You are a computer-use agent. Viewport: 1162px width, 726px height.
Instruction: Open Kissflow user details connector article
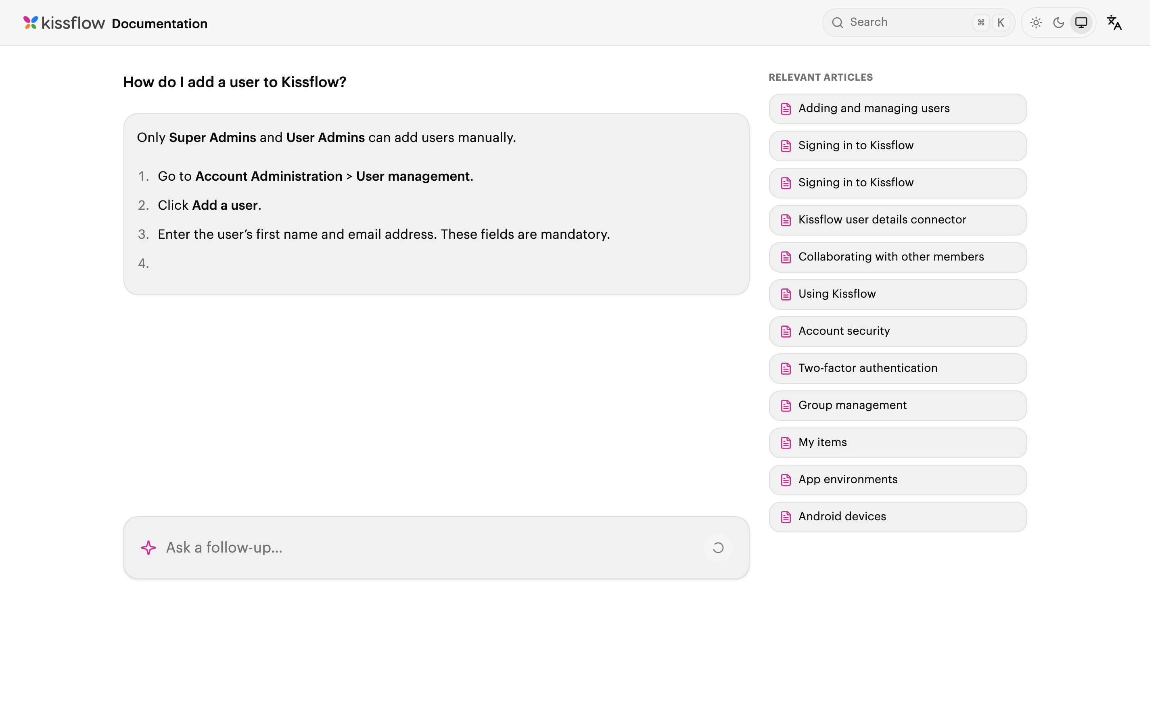897,220
